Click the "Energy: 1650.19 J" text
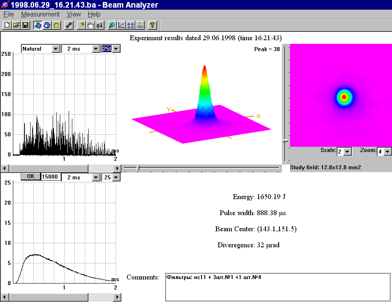 [x=259, y=197]
